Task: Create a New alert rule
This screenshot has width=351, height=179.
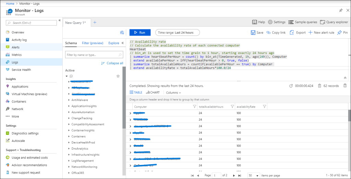Action: click(x=321, y=32)
